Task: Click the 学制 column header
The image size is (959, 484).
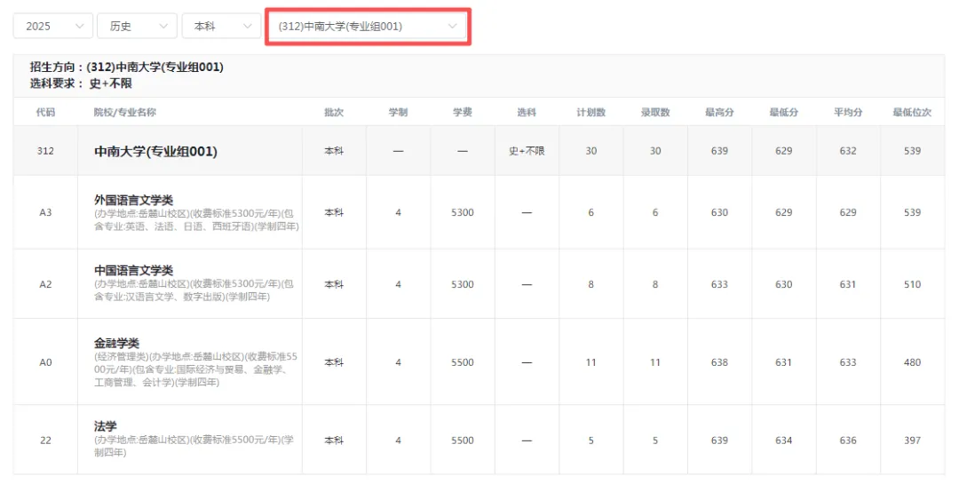Action: pyautogui.click(x=398, y=112)
